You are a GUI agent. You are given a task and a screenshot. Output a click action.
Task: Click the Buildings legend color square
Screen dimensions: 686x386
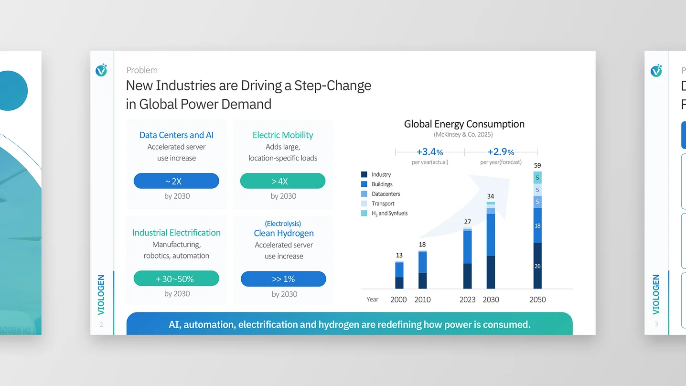tap(364, 184)
